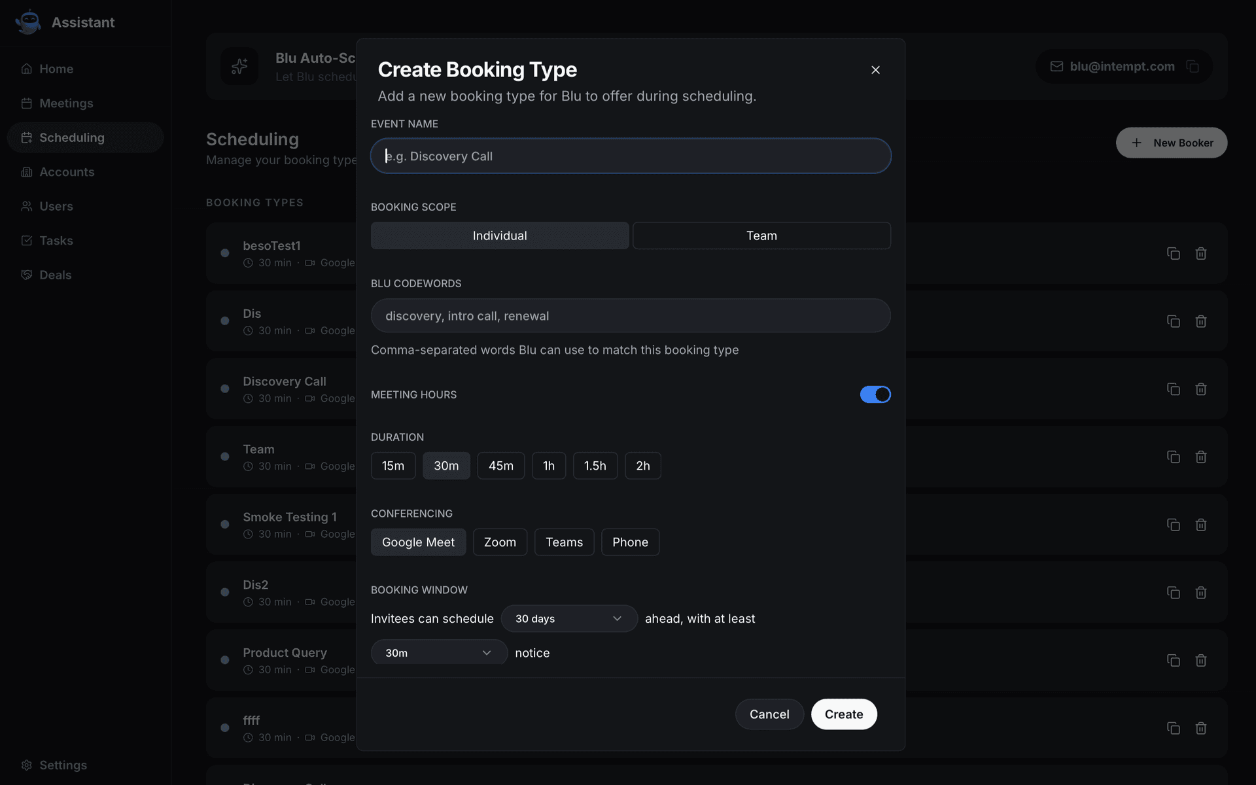Choose 45m duration
The image size is (1256, 785).
501,466
